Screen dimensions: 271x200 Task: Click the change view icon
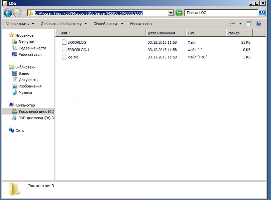coord(233,24)
